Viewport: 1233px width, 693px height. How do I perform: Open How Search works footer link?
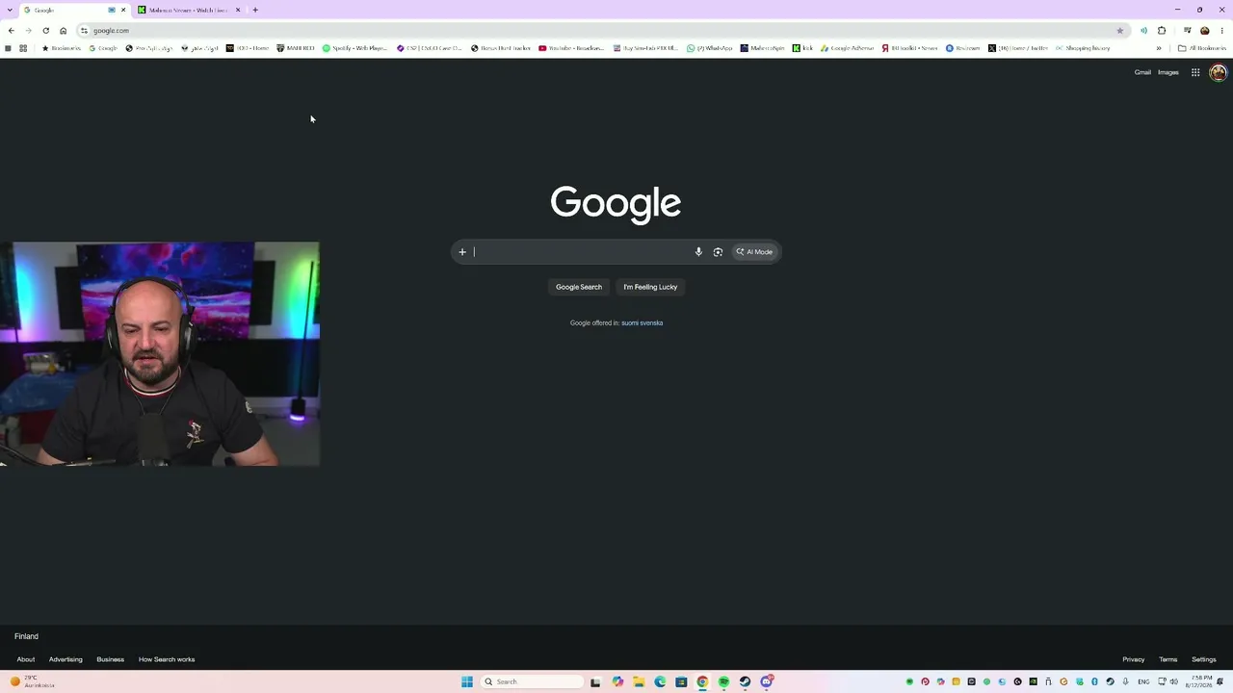pyautogui.click(x=167, y=659)
